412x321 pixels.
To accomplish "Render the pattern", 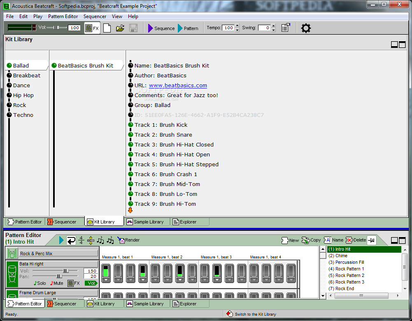I will (128, 240).
